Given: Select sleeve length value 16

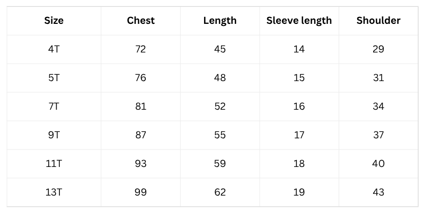Looking at the screenshot, I should tap(299, 107).
